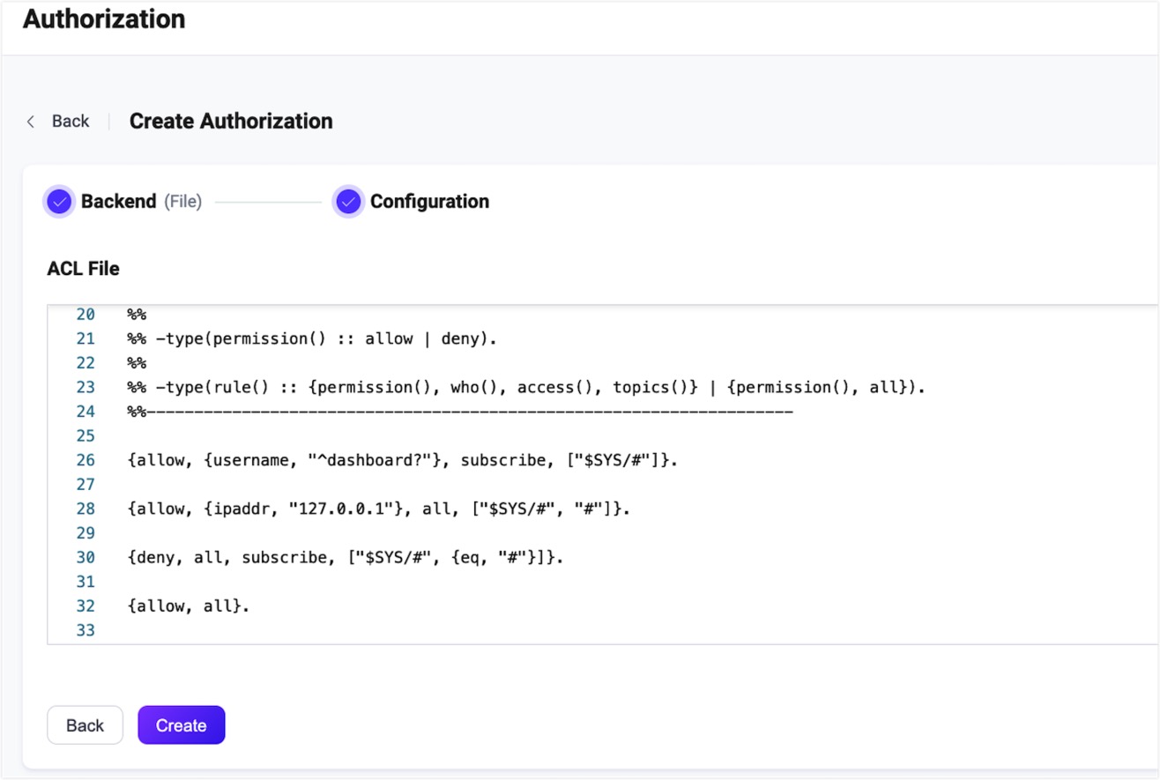Click line number 30 in the editor gutter

click(x=85, y=557)
